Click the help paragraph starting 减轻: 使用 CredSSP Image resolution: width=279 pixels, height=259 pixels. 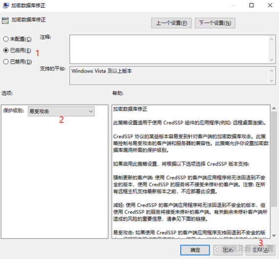pos(190,212)
